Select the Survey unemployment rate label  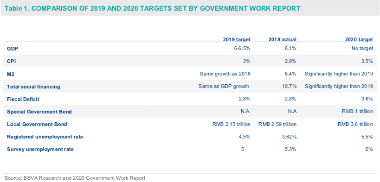click(40, 149)
